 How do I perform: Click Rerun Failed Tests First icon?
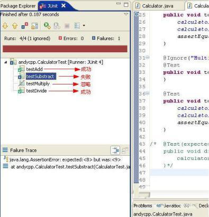(x=57, y=26)
